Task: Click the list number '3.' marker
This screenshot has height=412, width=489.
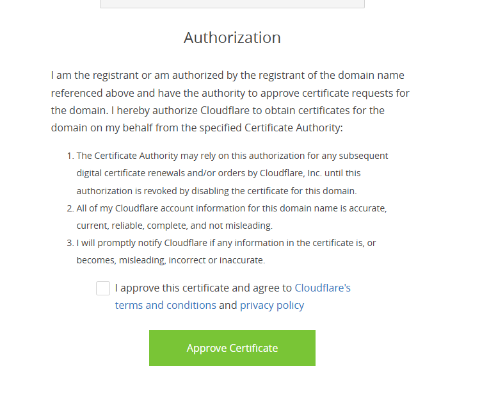Action: coord(70,243)
